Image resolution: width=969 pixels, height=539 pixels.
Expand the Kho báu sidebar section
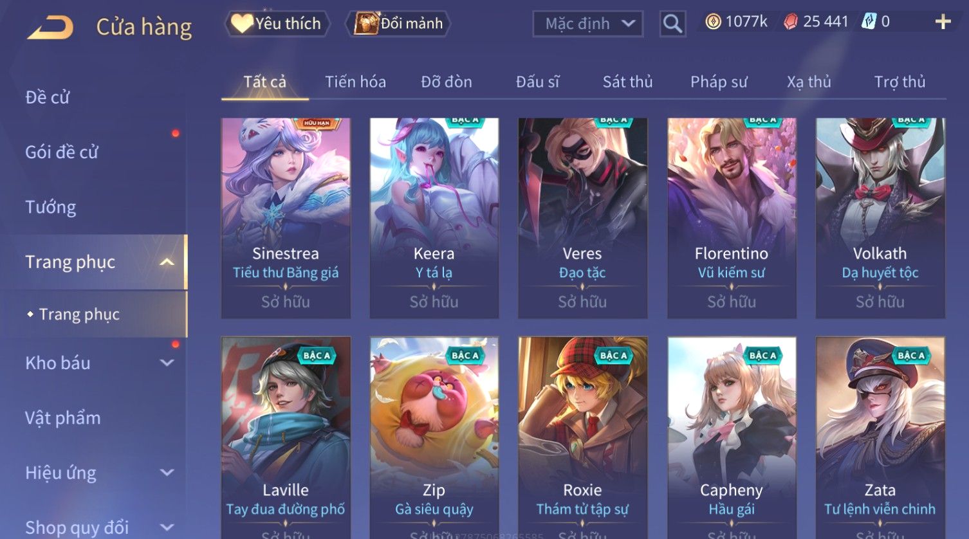[167, 363]
